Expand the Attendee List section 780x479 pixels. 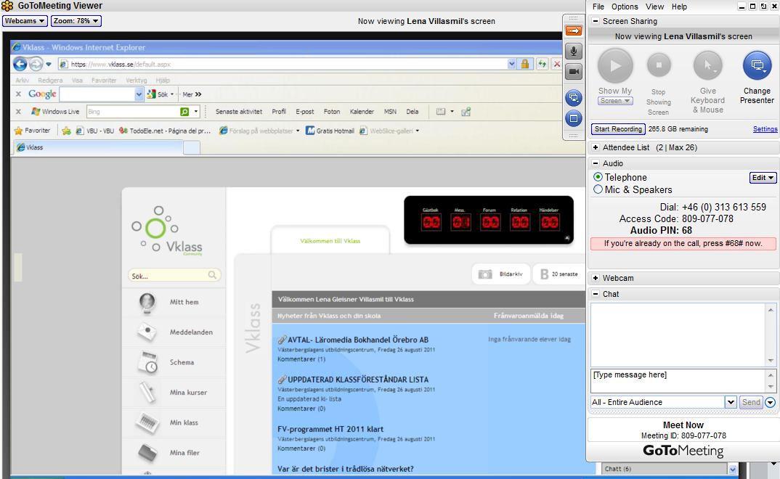point(596,147)
